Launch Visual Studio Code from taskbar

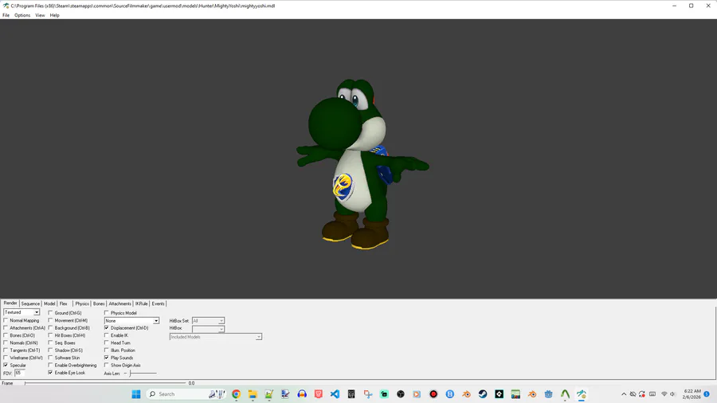(x=335, y=394)
